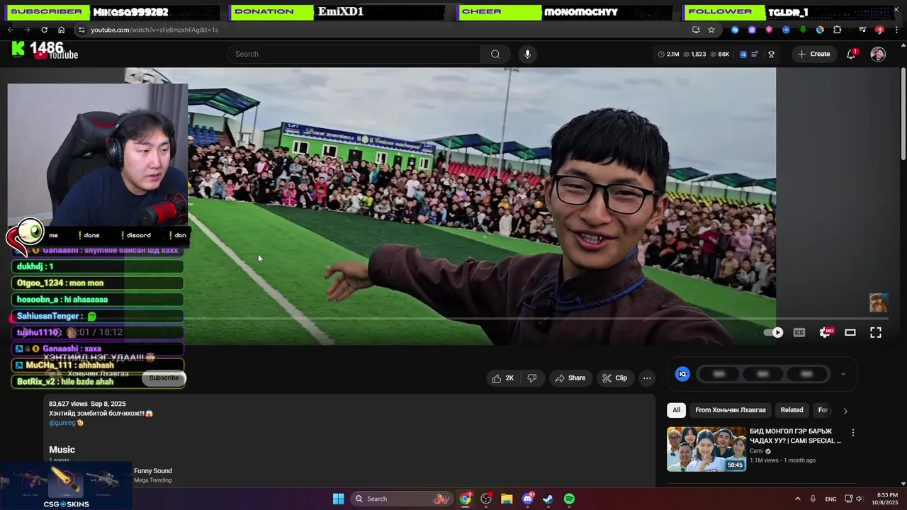Click the YouTube search magnifier button
This screenshot has width=907, height=510.
pyautogui.click(x=495, y=54)
